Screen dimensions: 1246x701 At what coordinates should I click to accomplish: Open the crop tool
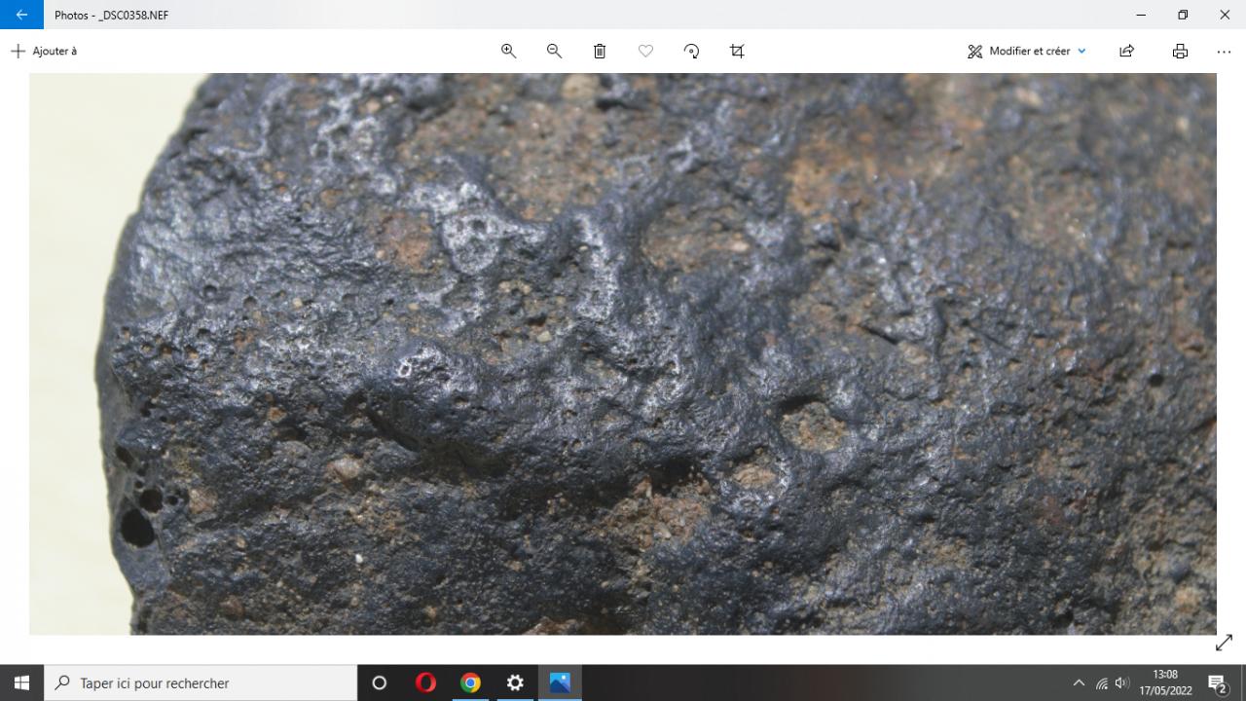click(737, 51)
